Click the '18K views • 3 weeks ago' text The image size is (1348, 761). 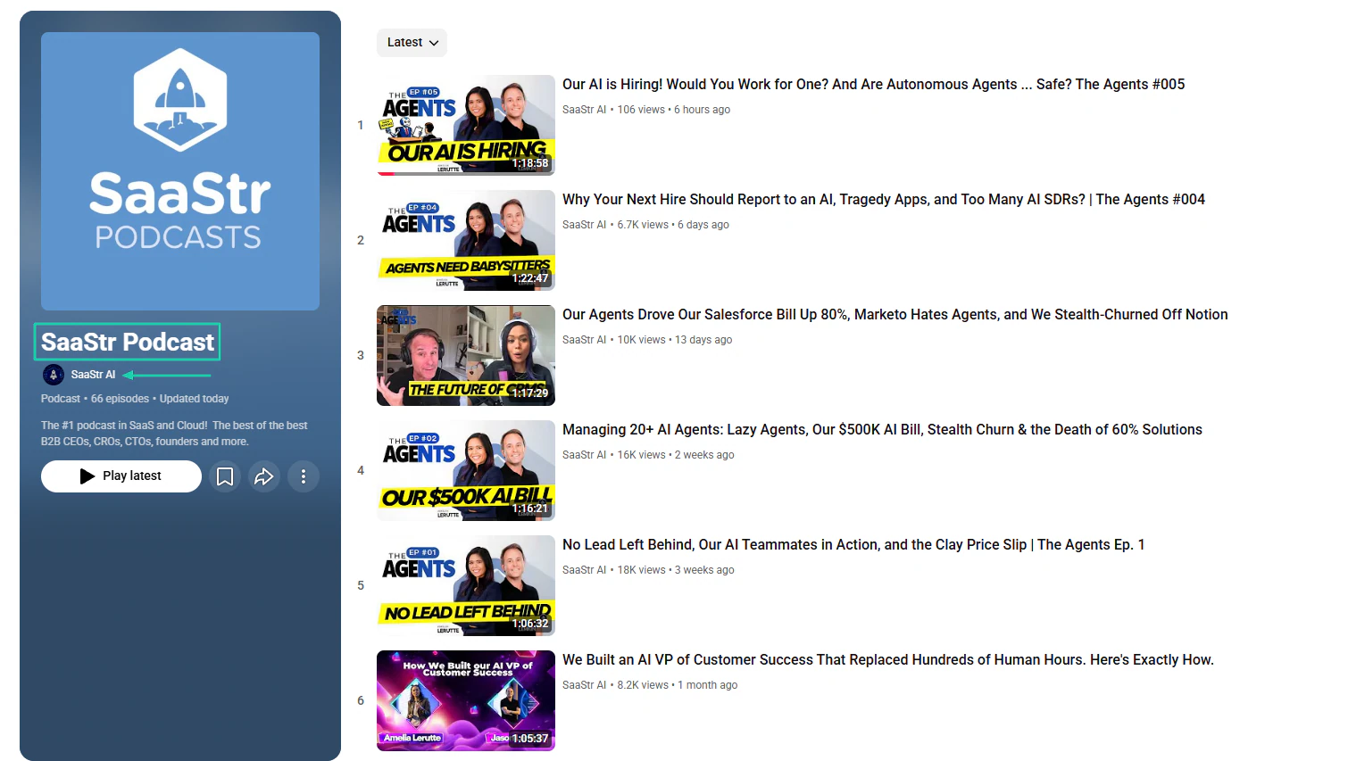tap(676, 570)
